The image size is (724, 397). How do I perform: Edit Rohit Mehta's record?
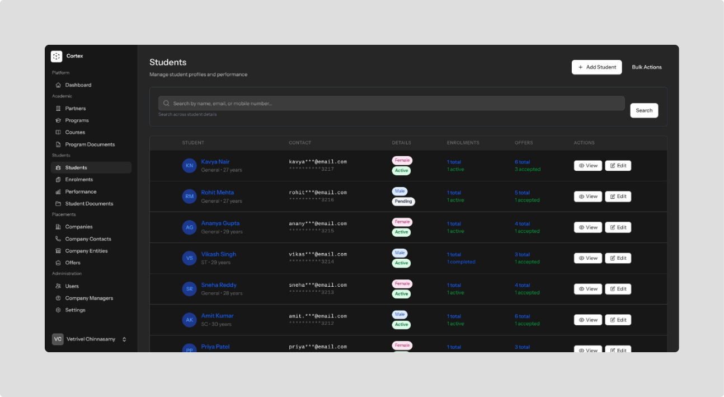[x=618, y=197]
